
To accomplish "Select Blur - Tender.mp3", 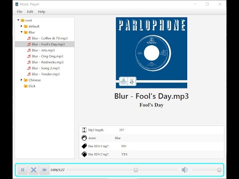I will [46, 74].
